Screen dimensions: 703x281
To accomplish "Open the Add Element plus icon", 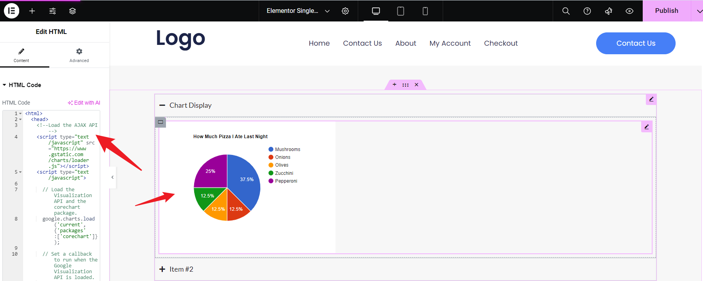I will tap(32, 11).
